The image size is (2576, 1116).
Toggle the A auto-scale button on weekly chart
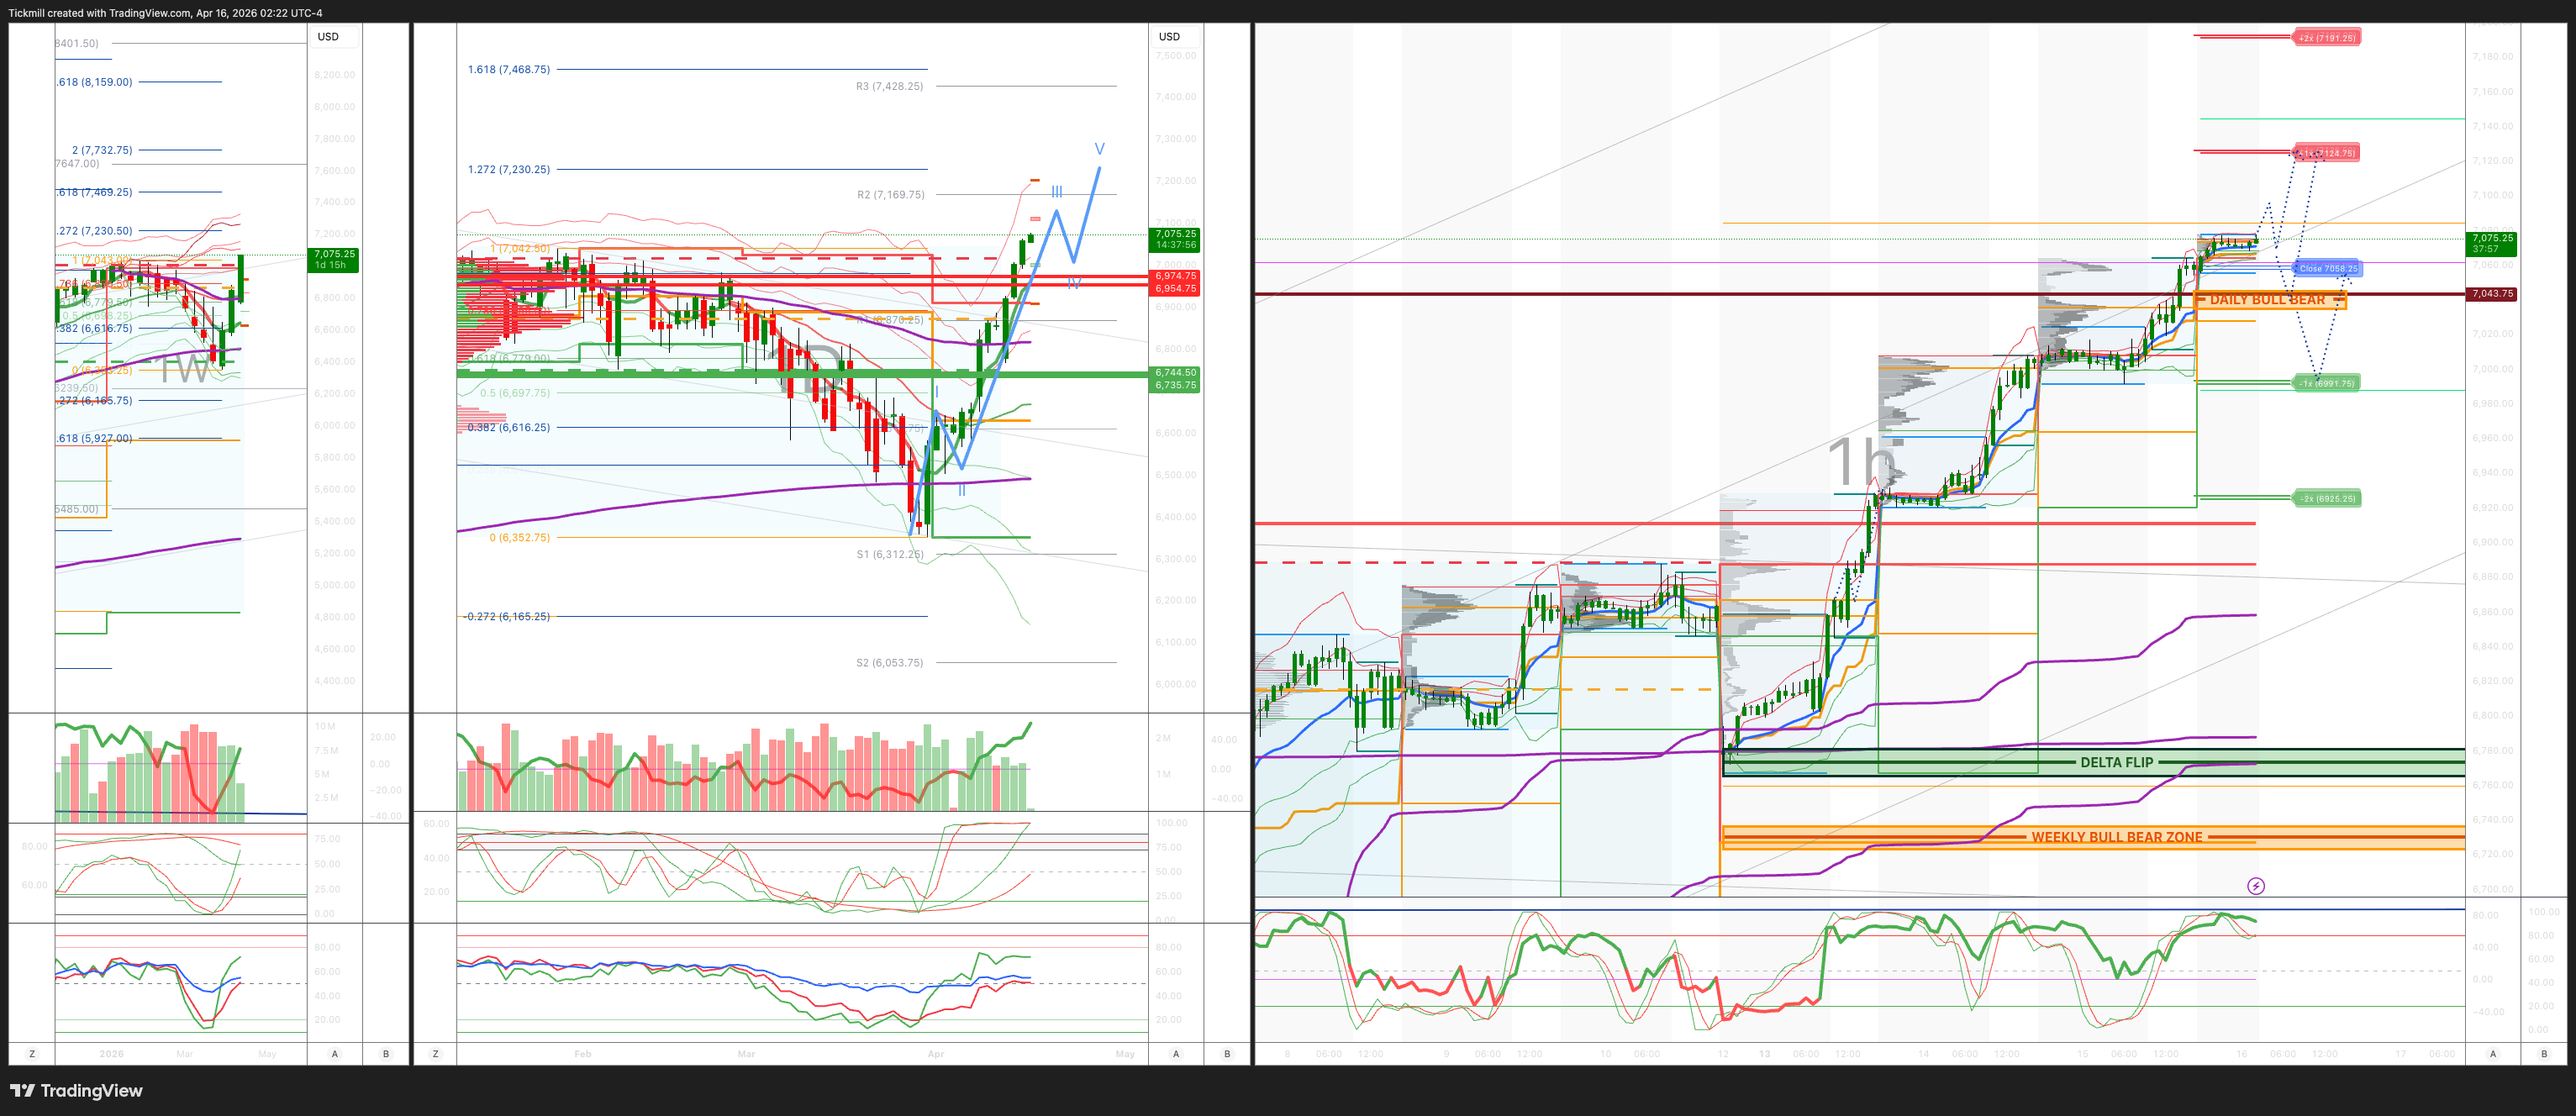point(334,1053)
